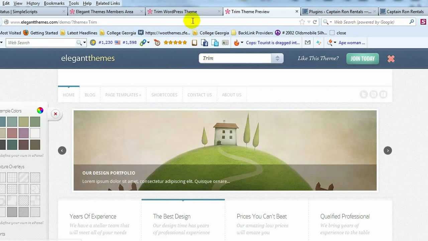Switch to the Trim WordPress Theme tab
The width and height of the screenshot is (428, 241).
(184, 12)
